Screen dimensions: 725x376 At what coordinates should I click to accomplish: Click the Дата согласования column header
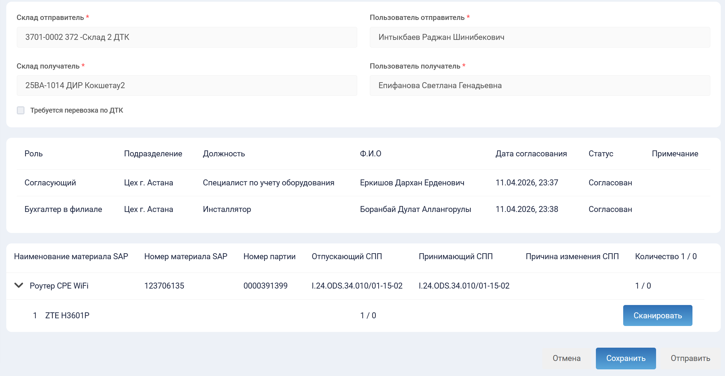pyautogui.click(x=531, y=154)
